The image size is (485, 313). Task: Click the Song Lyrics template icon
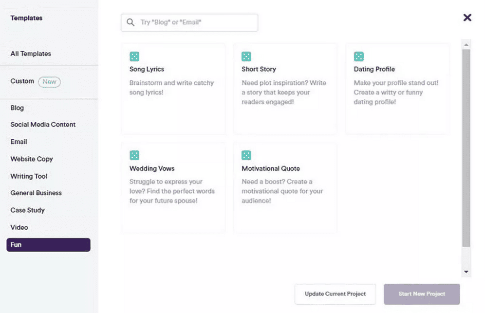pos(134,56)
